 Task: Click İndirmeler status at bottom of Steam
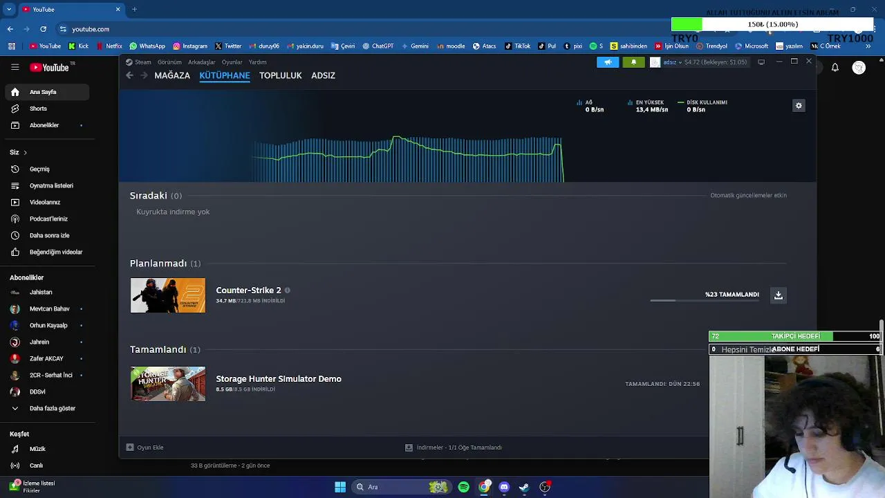click(x=454, y=448)
